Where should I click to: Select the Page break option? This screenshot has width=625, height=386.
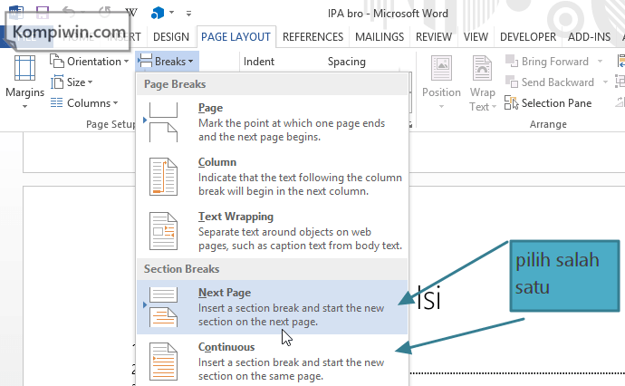(273, 122)
